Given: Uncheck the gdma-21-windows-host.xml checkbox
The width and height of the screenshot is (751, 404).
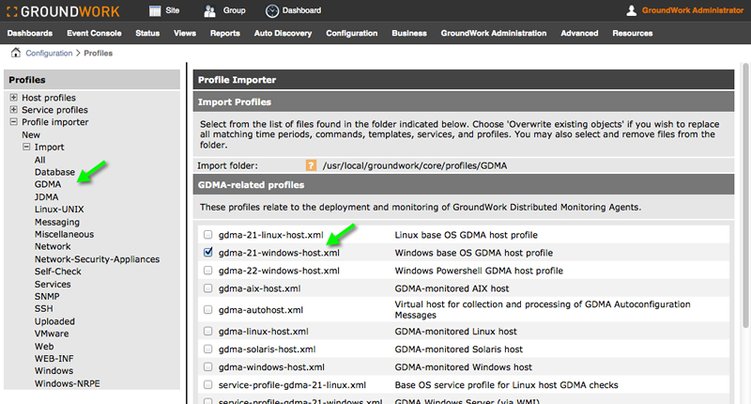Looking at the screenshot, I should [x=207, y=252].
